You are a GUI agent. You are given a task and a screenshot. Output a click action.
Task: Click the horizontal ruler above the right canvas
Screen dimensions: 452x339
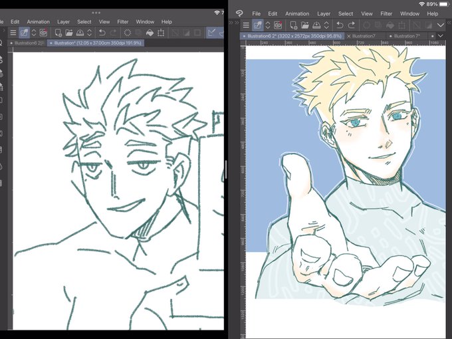click(346, 43)
